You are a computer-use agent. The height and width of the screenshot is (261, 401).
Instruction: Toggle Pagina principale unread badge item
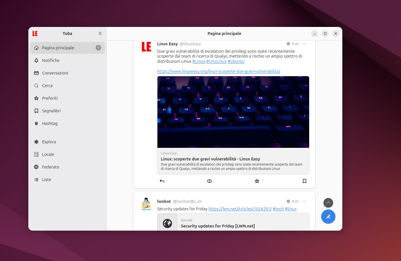(x=68, y=48)
